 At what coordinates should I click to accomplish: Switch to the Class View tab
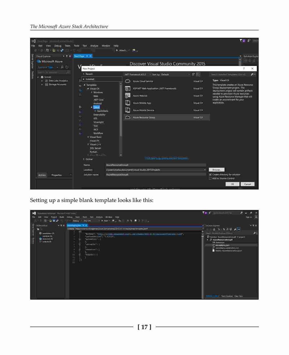[239, 296]
